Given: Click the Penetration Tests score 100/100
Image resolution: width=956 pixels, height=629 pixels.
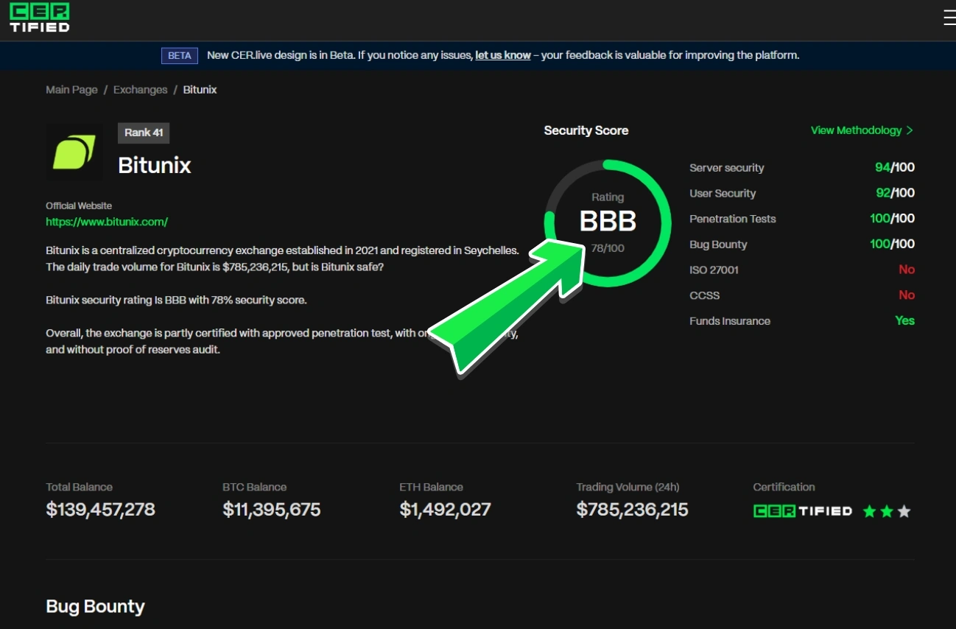Looking at the screenshot, I should (x=893, y=219).
